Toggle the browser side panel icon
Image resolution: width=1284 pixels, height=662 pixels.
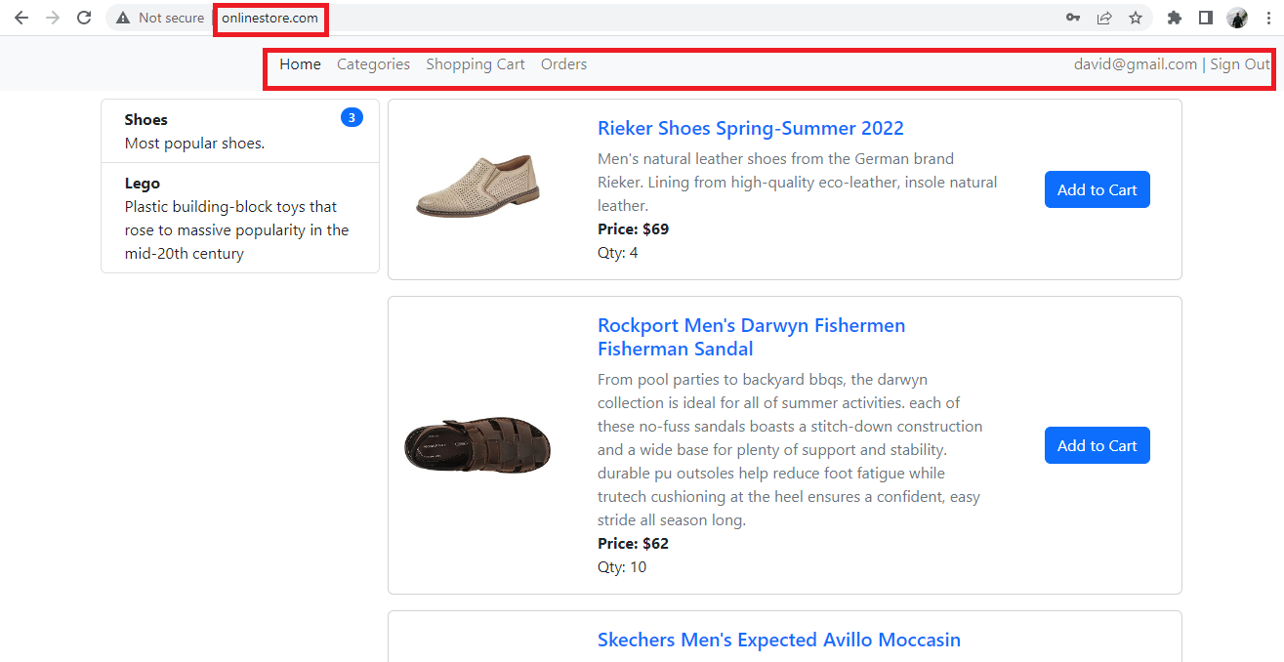coord(1206,18)
